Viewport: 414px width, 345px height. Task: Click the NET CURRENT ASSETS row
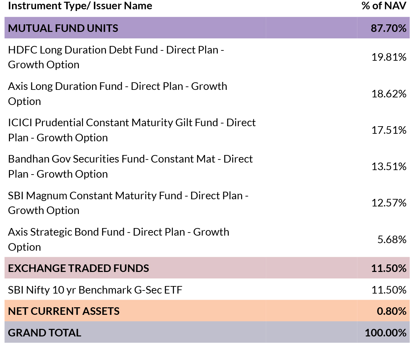click(x=207, y=311)
